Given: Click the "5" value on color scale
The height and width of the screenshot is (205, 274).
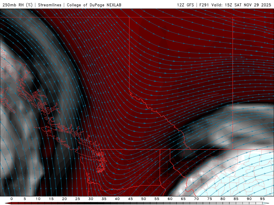Looking at the screenshot, I should click(x=25, y=199).
